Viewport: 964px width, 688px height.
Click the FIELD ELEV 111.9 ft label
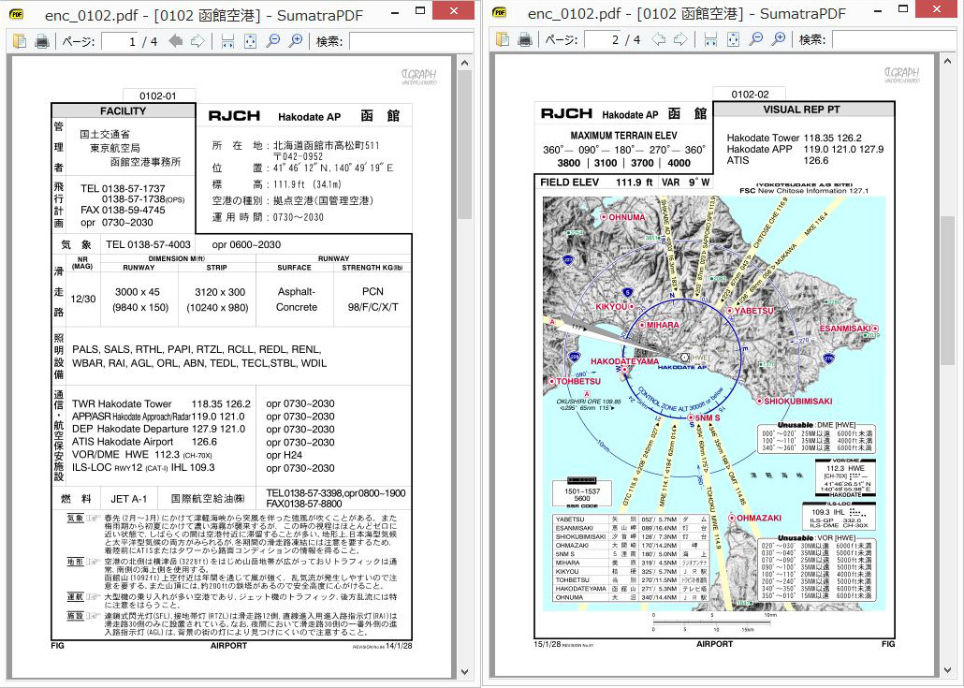[x=596, y=183]
